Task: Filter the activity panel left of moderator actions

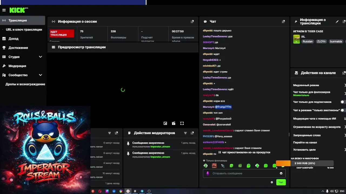Action: [x=109, y=133]
